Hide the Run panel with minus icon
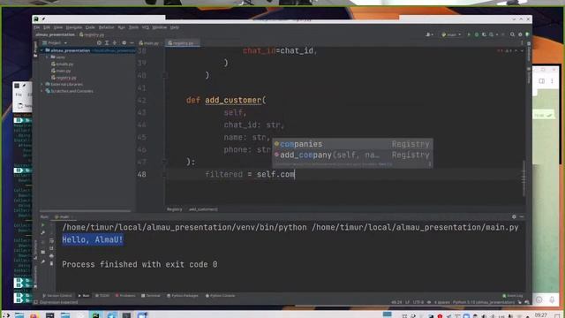Screen dimensions: 565x318 click(x=522, y=216)
